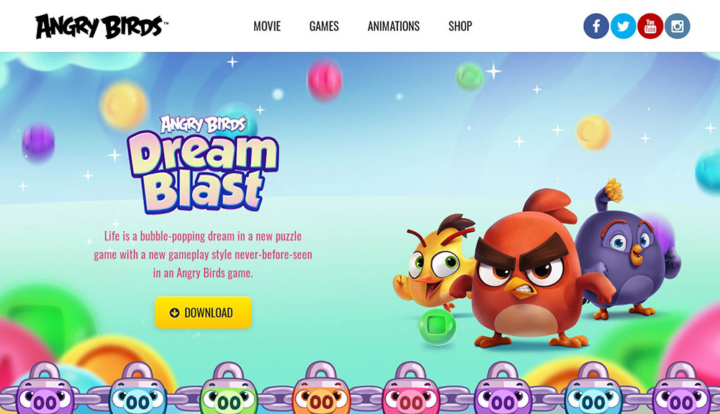This screenshot has height=414, width=720.
Task: Open the Movie menu item
Action: [267, 26]
